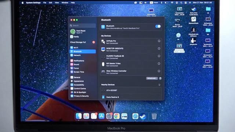The height and width of the screenshot is (132, 235).
Task: Open Bluetooth help question mark button
Action: click(160, 78)
